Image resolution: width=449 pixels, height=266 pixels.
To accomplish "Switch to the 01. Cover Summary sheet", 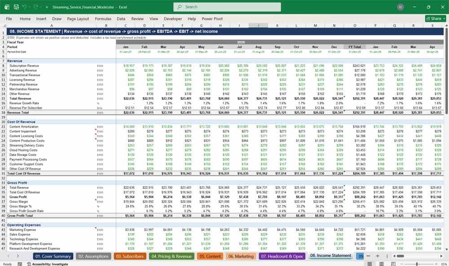I will 53,256.
